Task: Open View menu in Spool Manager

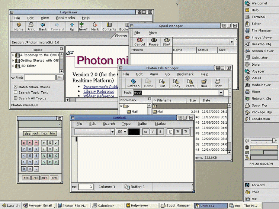Action: pos(153,33)
